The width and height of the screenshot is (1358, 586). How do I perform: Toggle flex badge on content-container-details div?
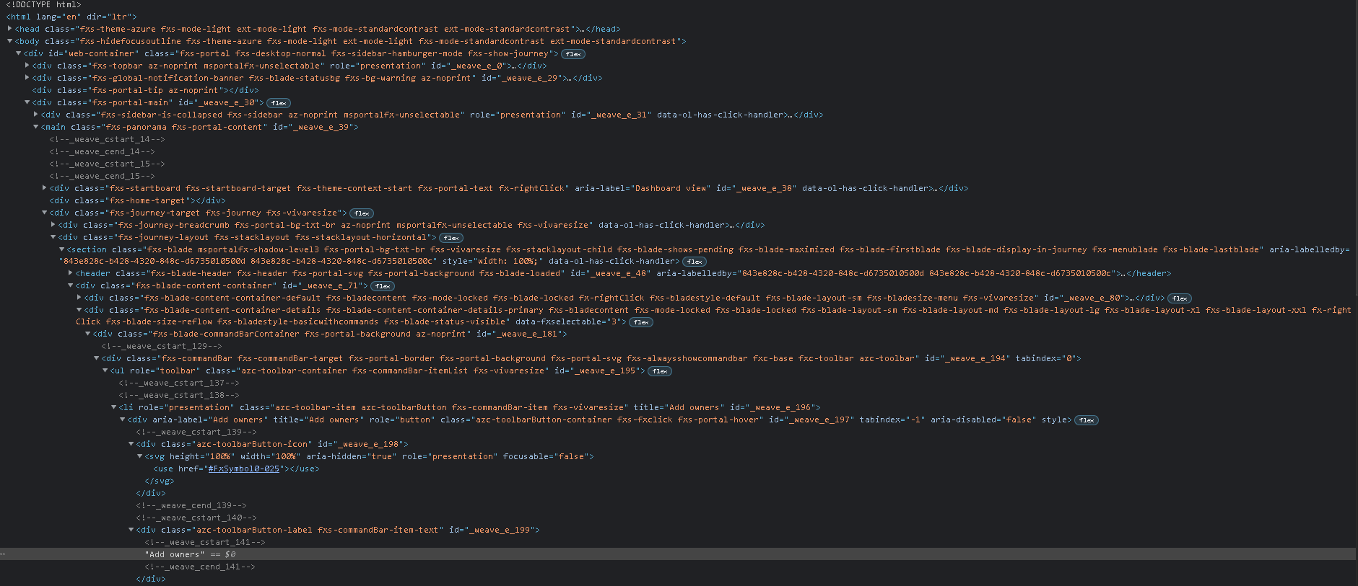[x=641, y=322]
